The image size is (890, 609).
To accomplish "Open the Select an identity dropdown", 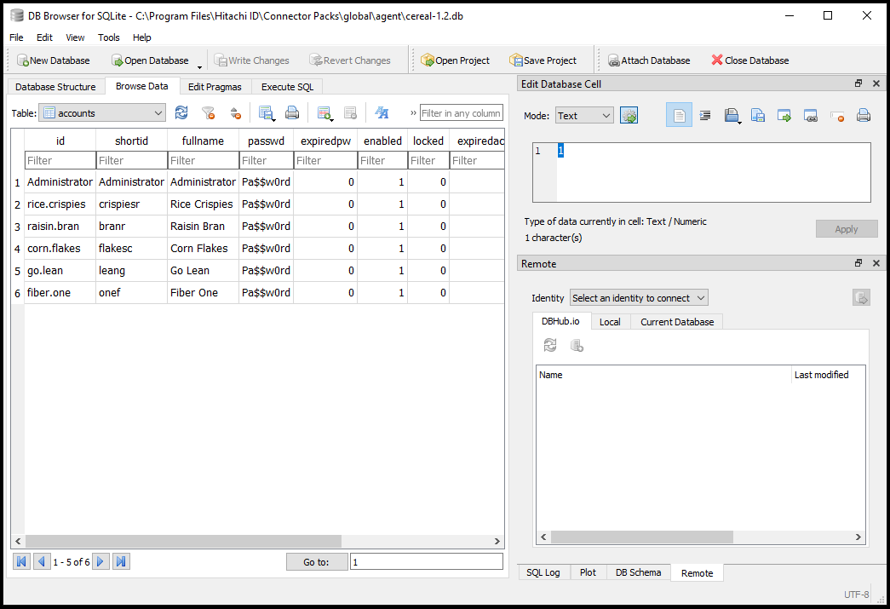I will (x=639, y=298).
